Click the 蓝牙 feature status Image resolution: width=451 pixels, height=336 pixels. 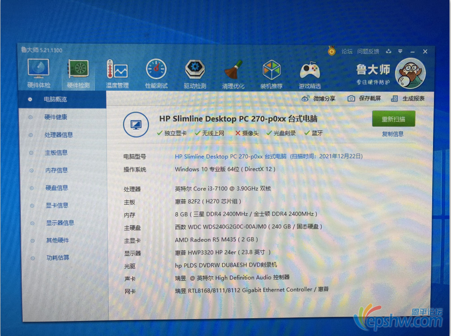click(x=314, y=133)
